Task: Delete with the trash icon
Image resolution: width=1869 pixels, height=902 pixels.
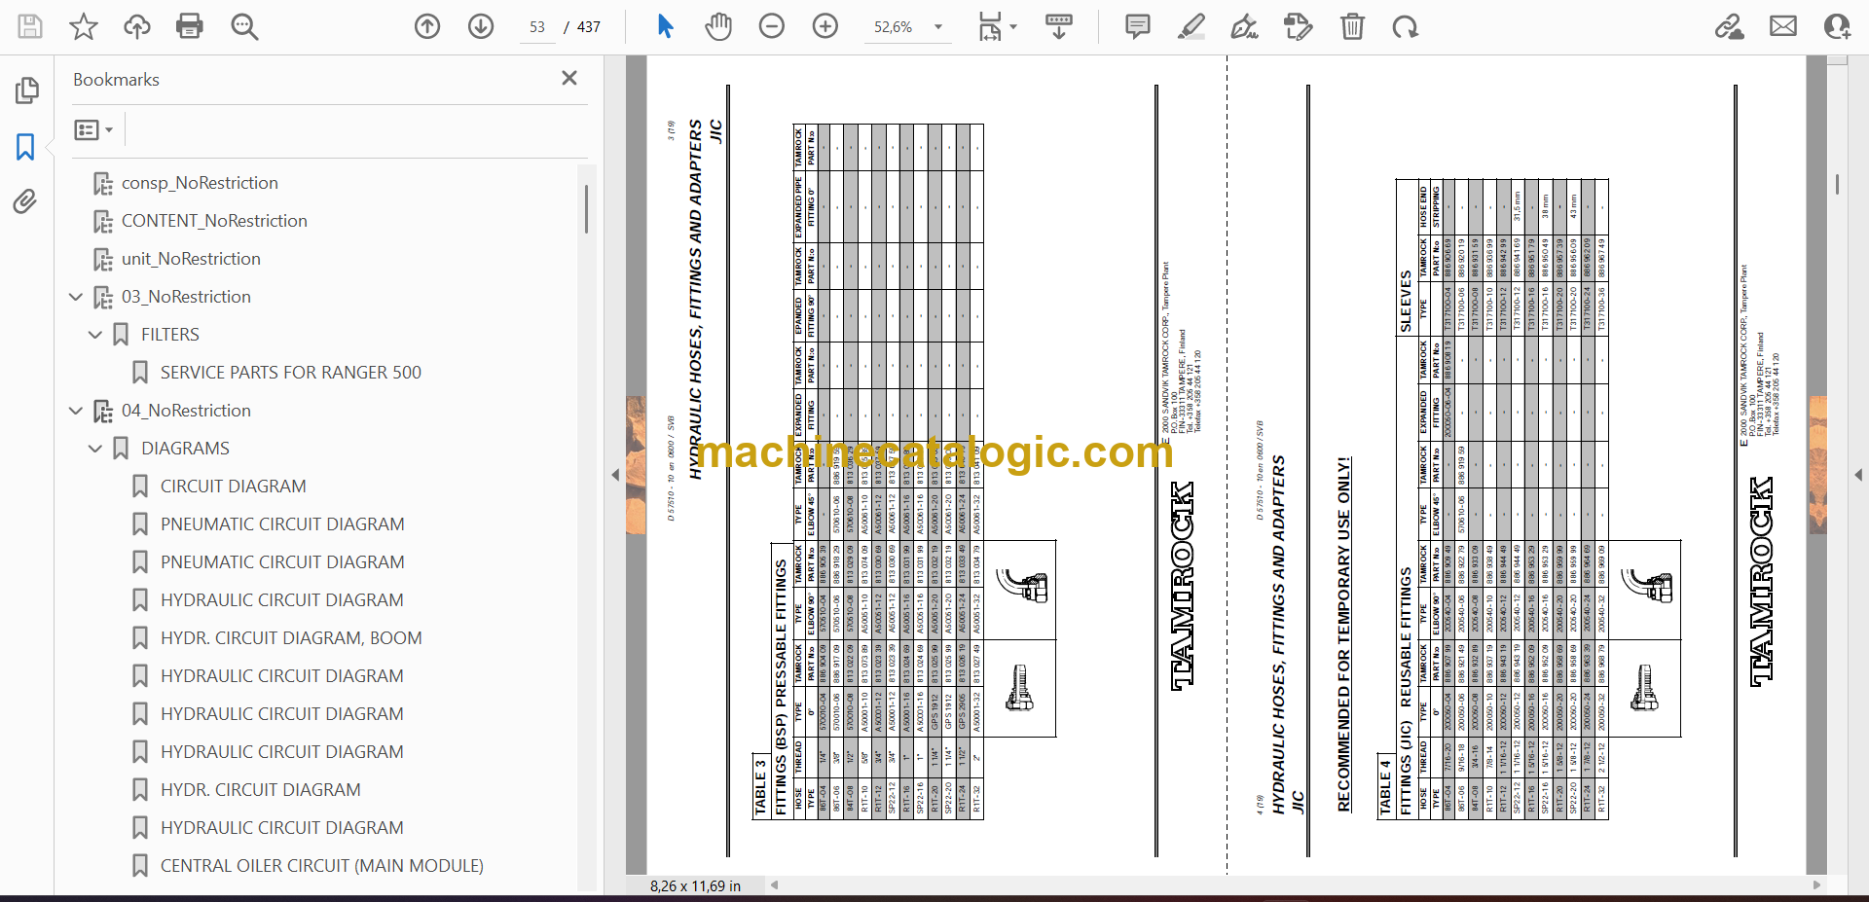Action: (x=1352, y=26)
